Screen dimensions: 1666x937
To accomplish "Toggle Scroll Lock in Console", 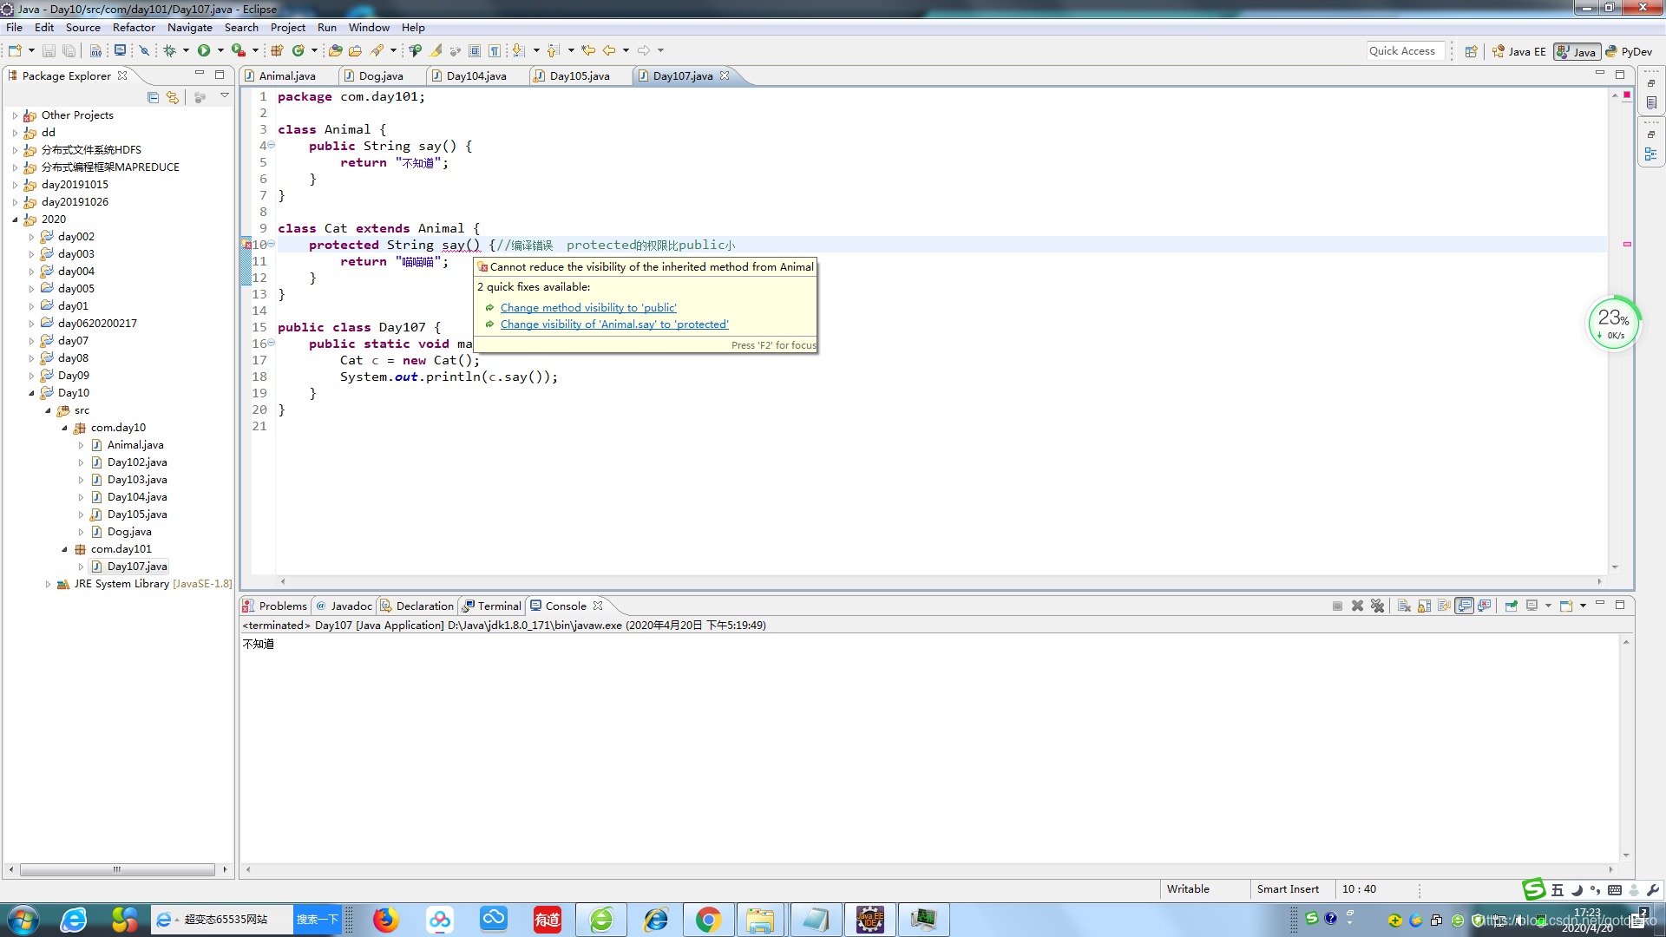I will coord(1424,606).
